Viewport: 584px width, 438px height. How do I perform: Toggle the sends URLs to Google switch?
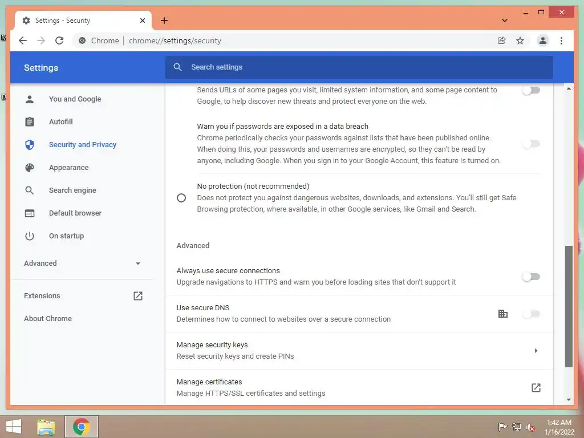pyautogui.click(x=531, y=90)
